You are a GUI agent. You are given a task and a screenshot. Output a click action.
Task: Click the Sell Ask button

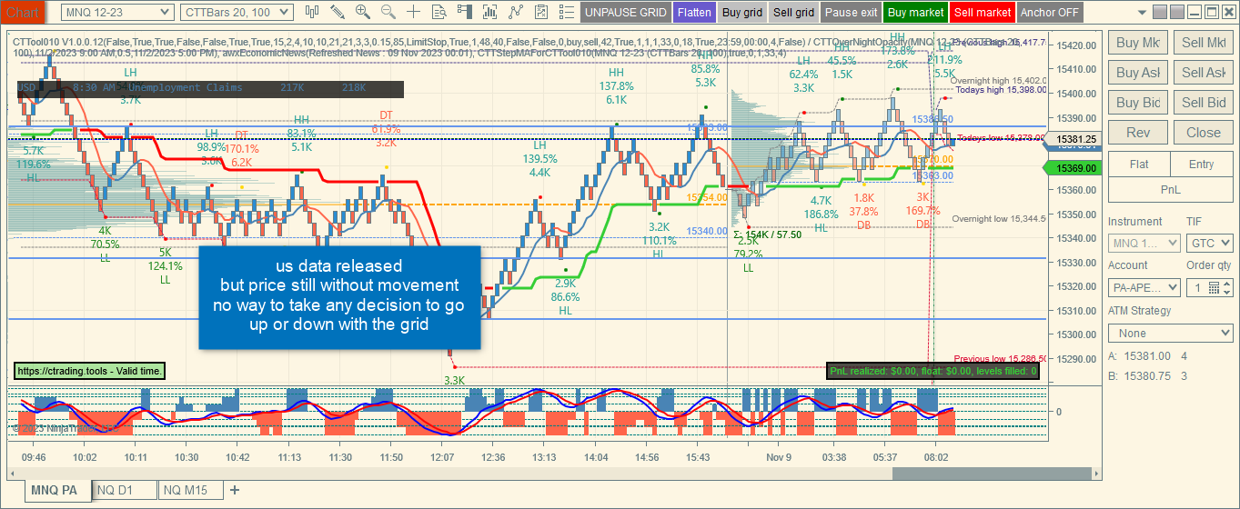pyautogui.click(x=1203, y=73)
